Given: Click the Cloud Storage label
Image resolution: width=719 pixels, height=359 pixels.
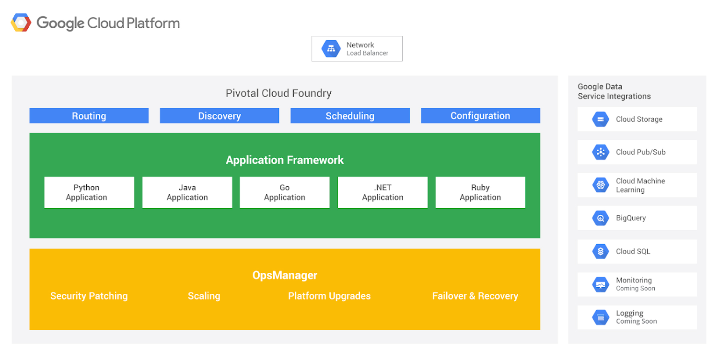Looking at the screenshot, I should tap(639, 119).
